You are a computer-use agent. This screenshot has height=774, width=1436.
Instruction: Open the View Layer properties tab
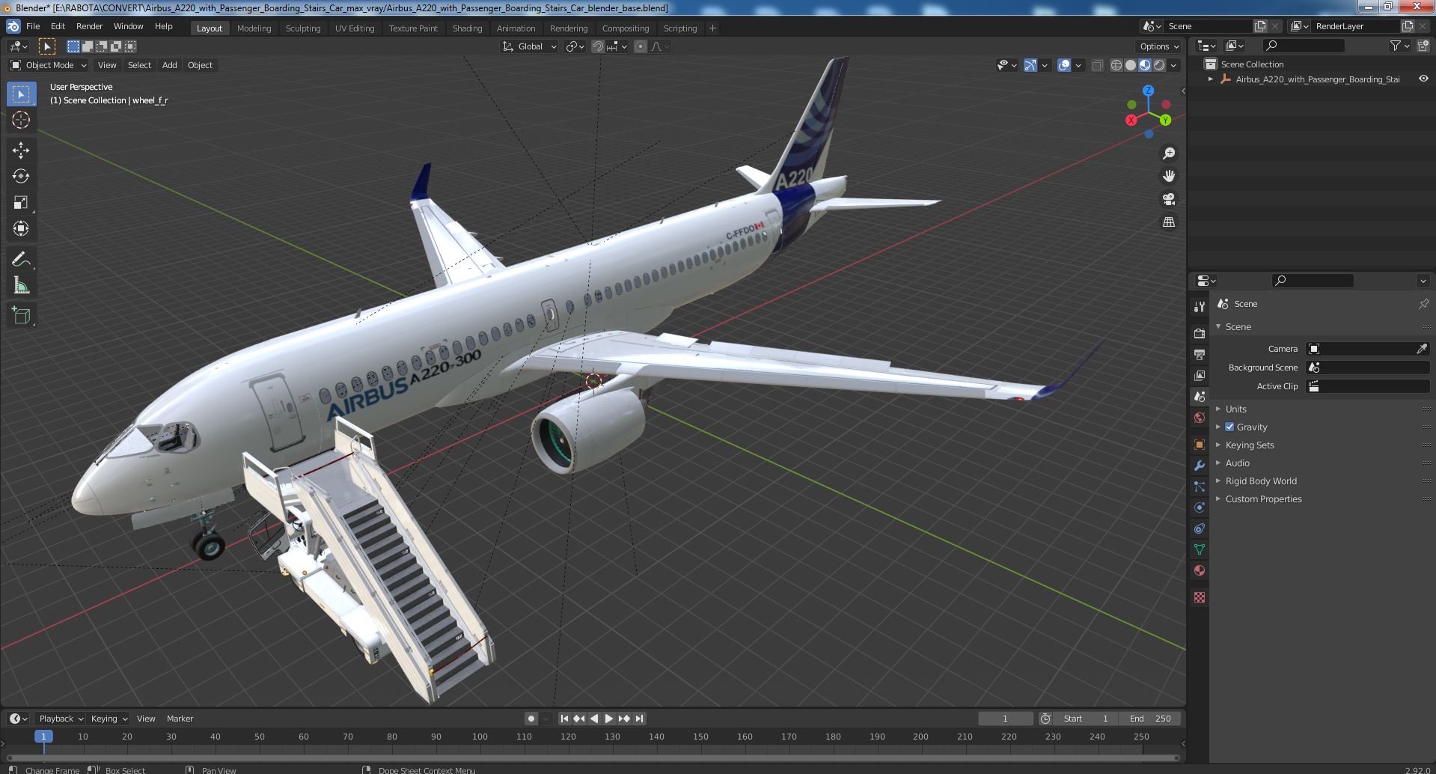[x=1200, y=375]
